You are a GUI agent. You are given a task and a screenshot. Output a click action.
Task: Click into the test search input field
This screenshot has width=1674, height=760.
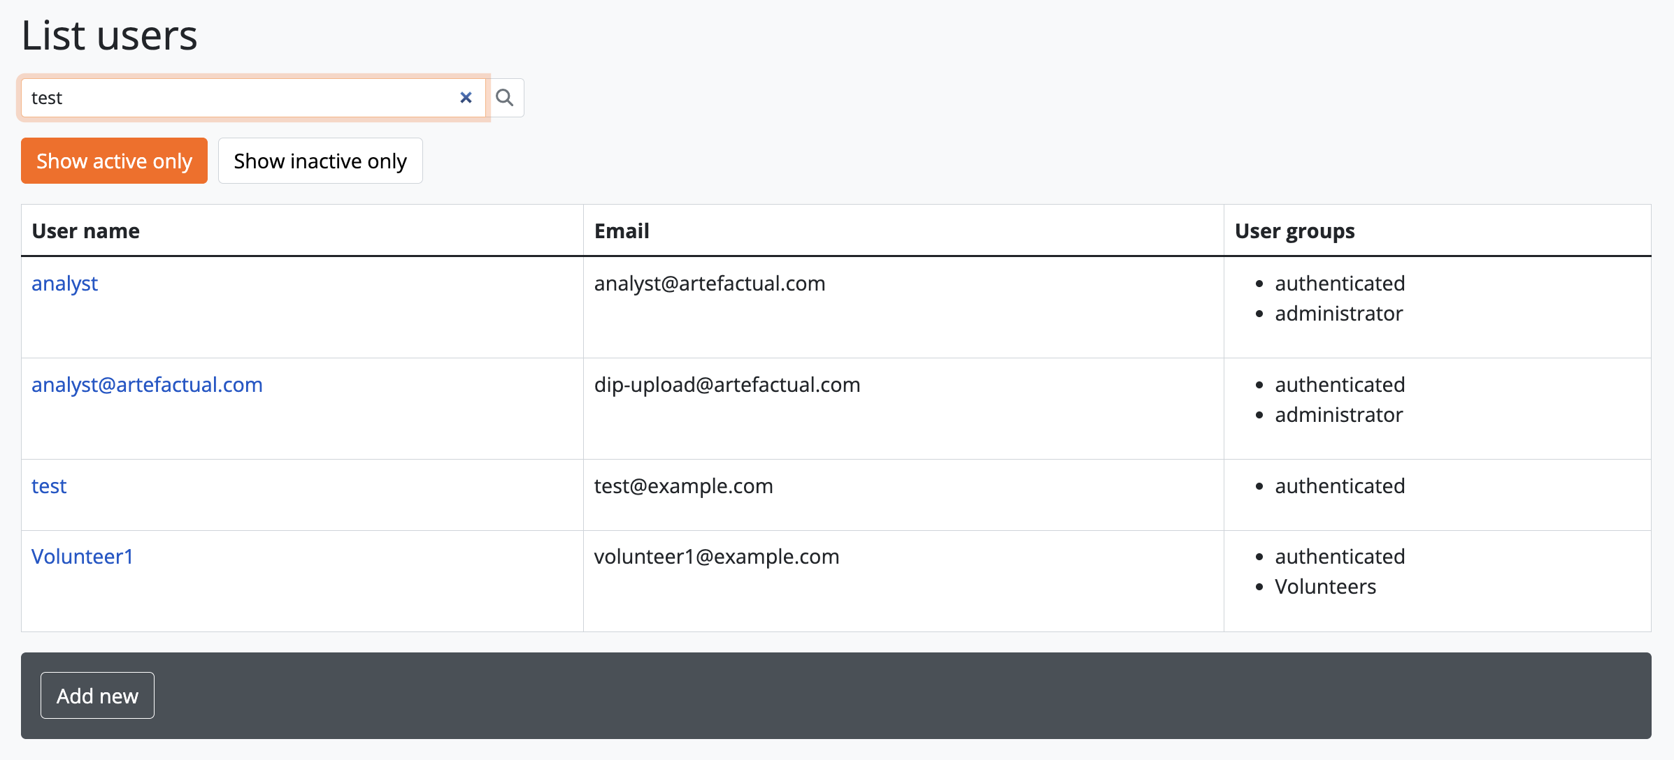click(x=238, y=98)
